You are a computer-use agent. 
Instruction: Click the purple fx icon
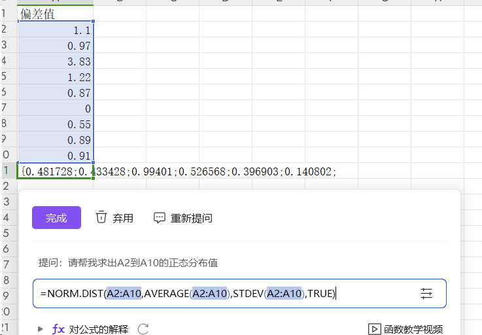(58, 329)
